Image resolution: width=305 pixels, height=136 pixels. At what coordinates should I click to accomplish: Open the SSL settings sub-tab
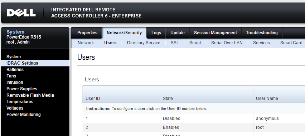coord(175,43)
